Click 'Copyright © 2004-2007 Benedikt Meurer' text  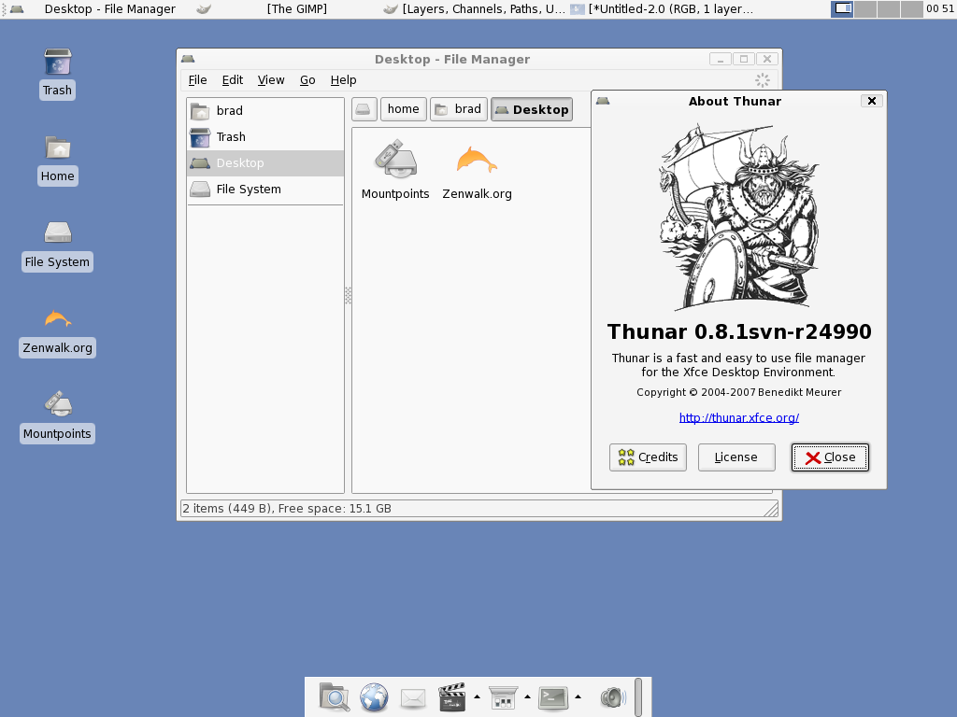pyautogui.click(x=739, y=392)
